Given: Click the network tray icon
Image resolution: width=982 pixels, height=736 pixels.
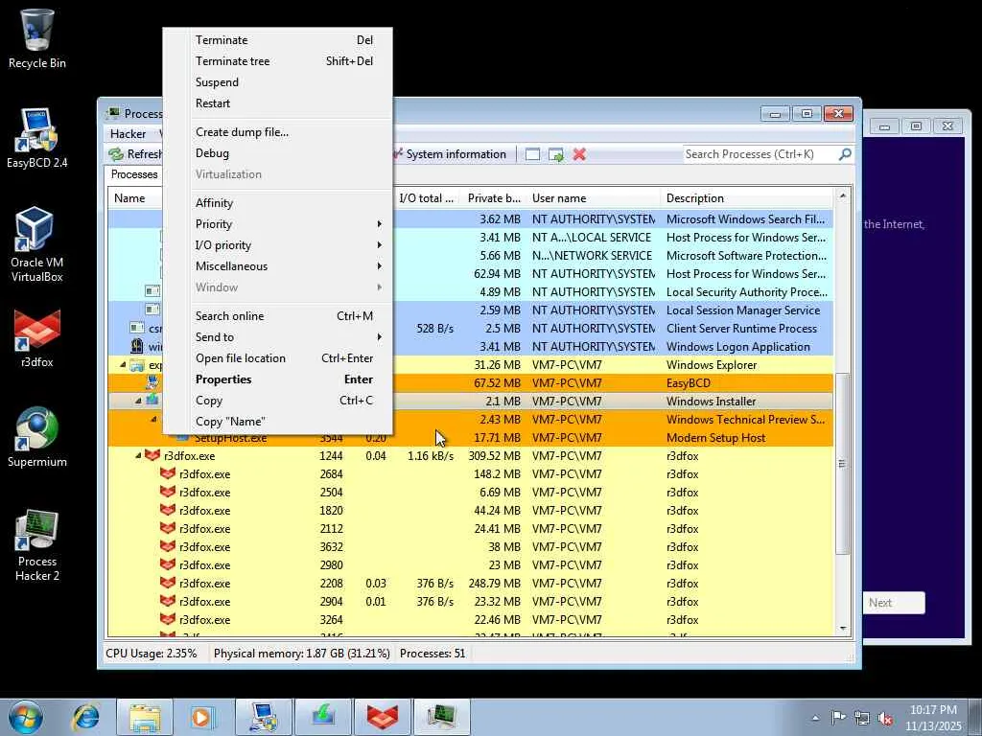Looking at the screenshot, I should [862, 718].
